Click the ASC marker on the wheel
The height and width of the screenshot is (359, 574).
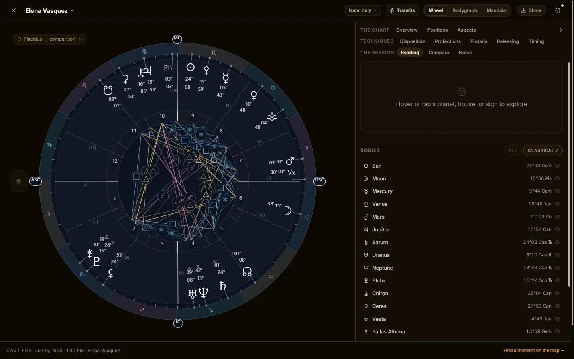[35, 181]
